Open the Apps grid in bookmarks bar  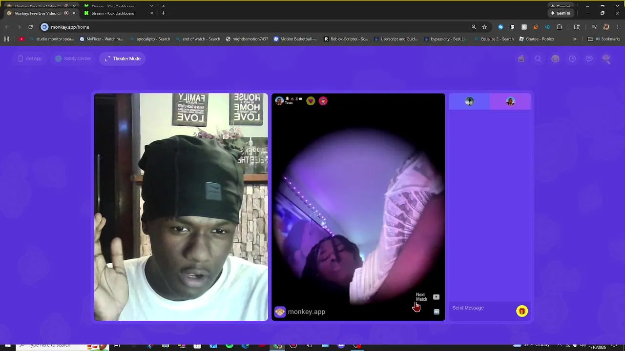tap(6, 39)
